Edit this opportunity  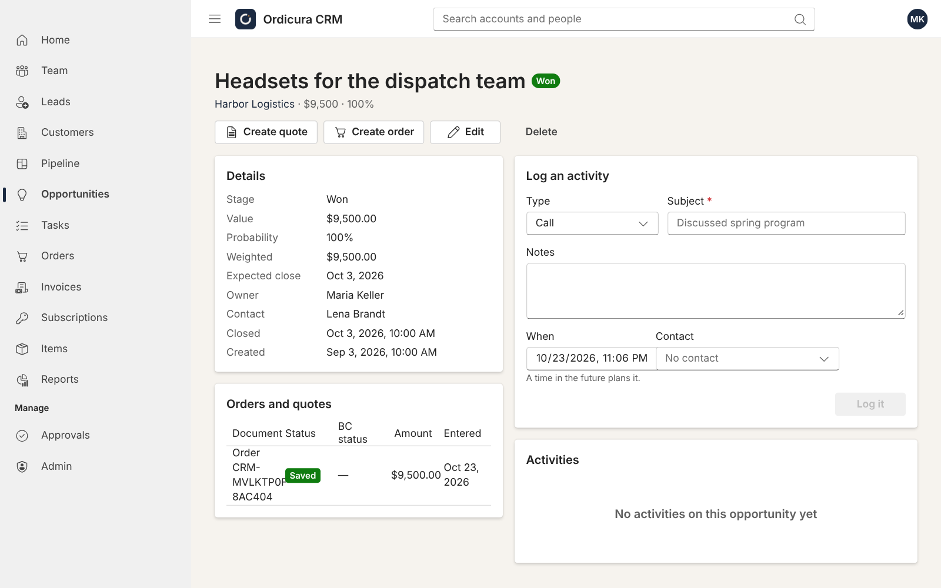pos(465,132)
